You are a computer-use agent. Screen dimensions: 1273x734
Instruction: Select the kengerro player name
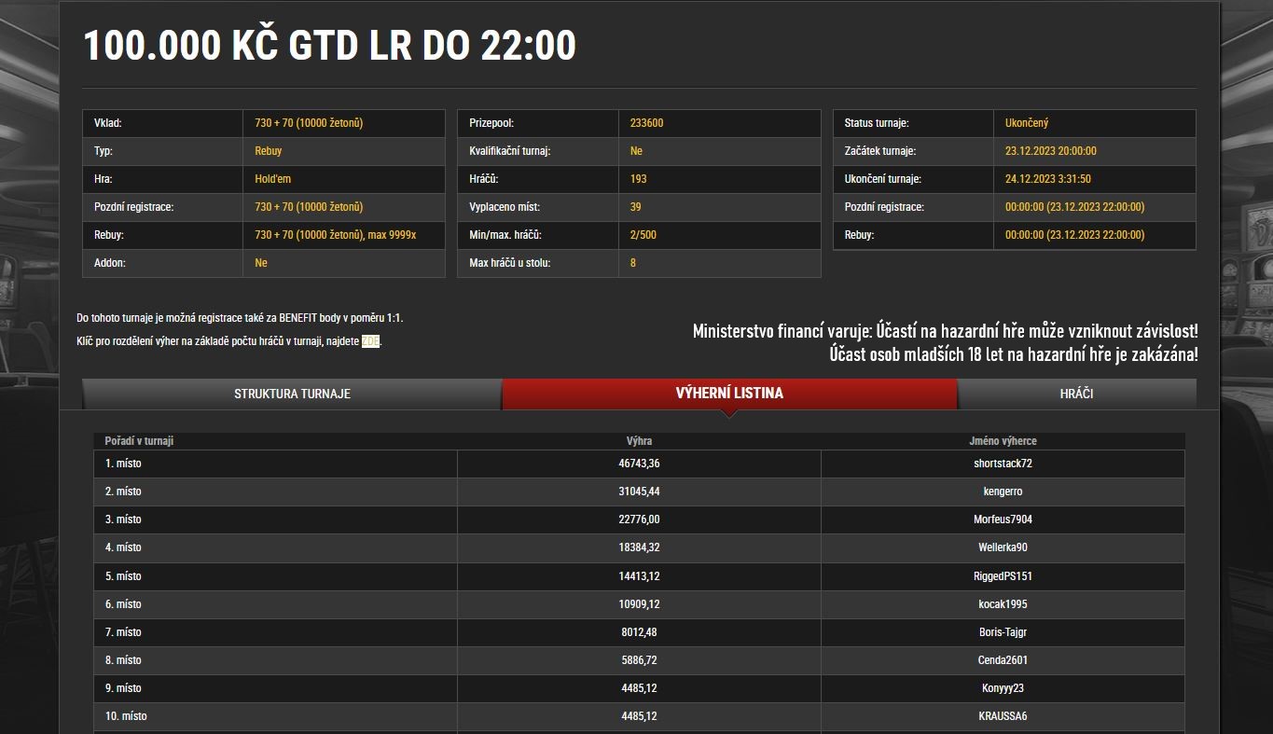pos(1003,492)
